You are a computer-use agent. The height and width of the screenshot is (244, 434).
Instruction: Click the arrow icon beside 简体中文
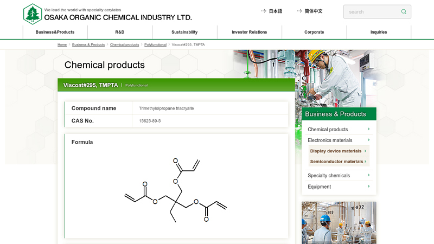coord(299,11)
